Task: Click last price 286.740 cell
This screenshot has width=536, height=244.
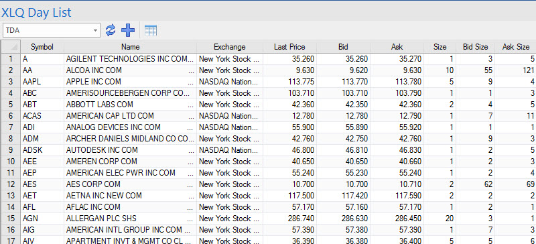Action: (x=289, y=219)
